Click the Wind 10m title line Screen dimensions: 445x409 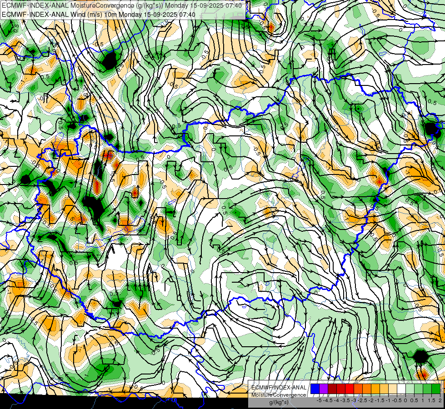coord(99,14)
